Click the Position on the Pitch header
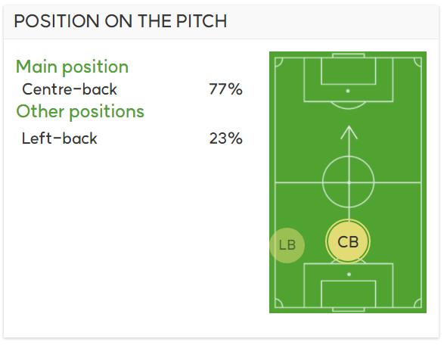Screen dimensions: 447x345 [120, 21]
